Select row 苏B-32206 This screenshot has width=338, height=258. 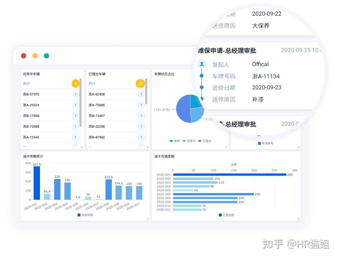[x=116, y=126]
